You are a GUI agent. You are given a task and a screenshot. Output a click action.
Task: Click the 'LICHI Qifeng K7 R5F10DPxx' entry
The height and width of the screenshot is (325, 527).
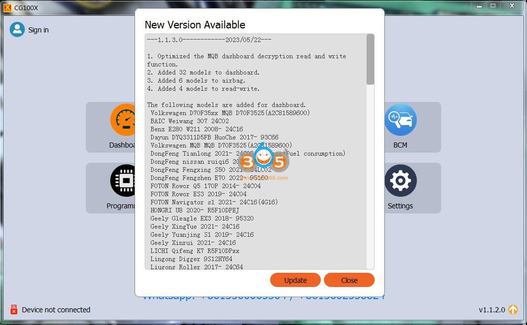click(195, 251)
